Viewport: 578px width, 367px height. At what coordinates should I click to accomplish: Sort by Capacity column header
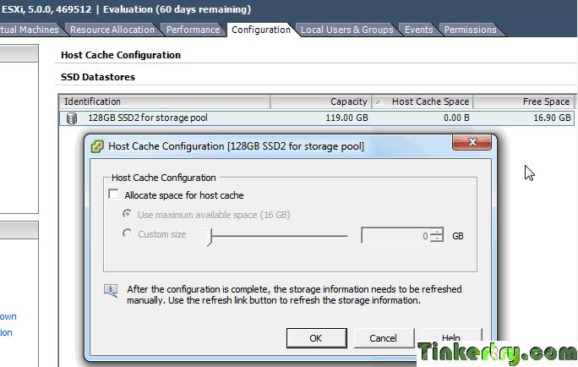[x=321, y=101]
